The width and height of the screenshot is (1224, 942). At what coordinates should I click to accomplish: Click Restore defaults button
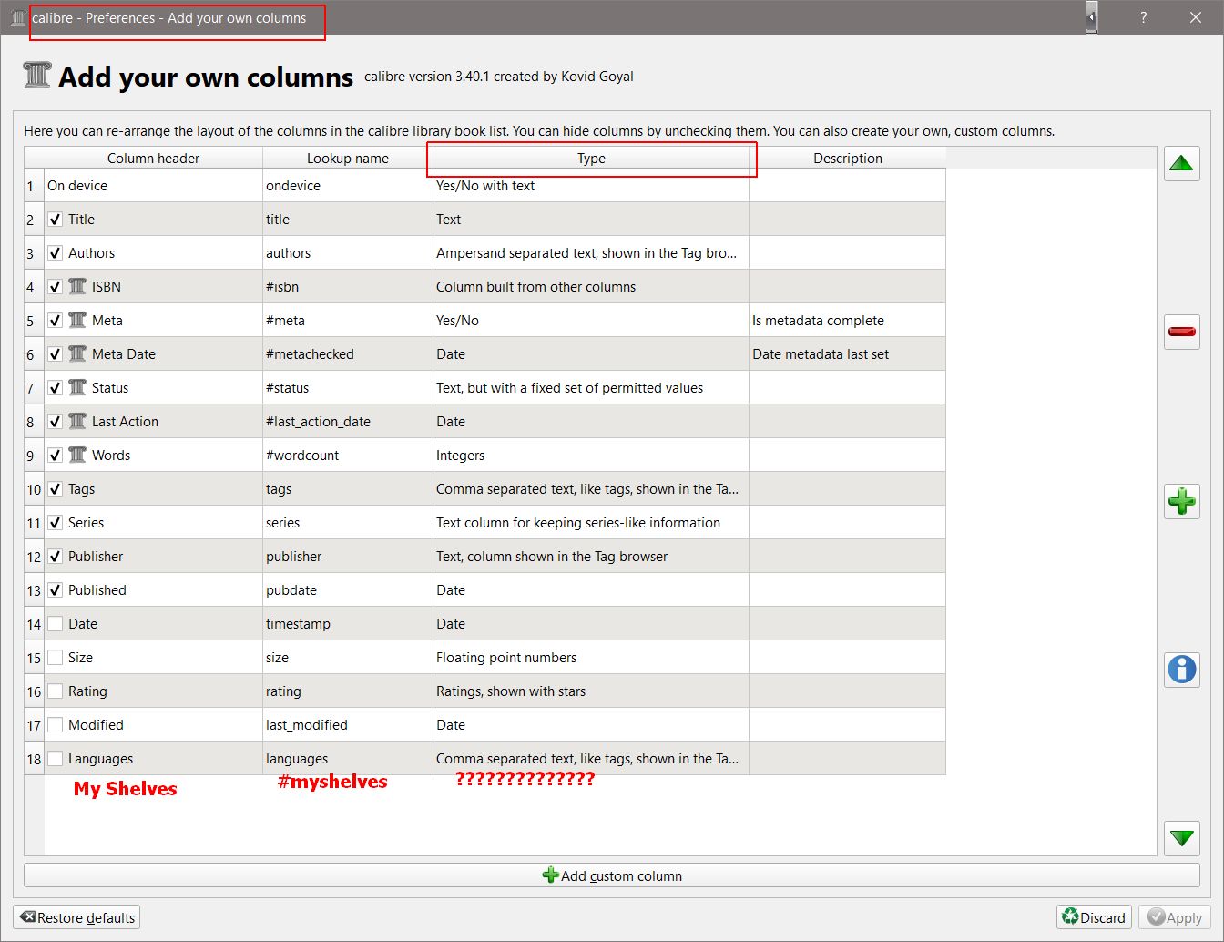pos(77,917)
